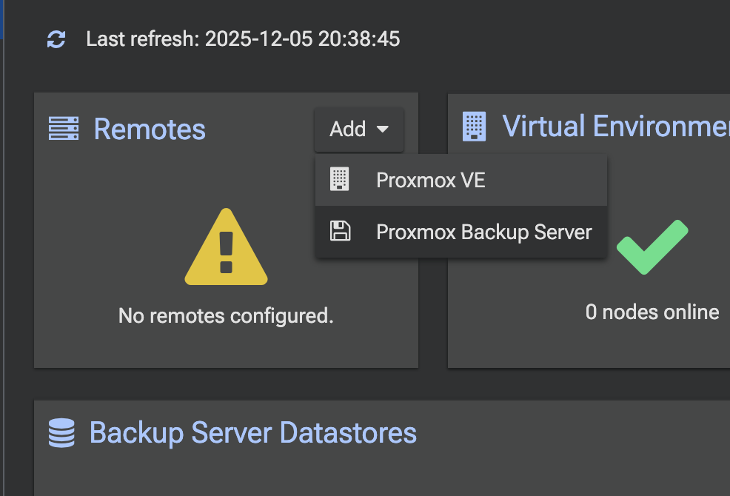Click the No remotes configured message
Screen dimensions: 730x496
(226, 316)
